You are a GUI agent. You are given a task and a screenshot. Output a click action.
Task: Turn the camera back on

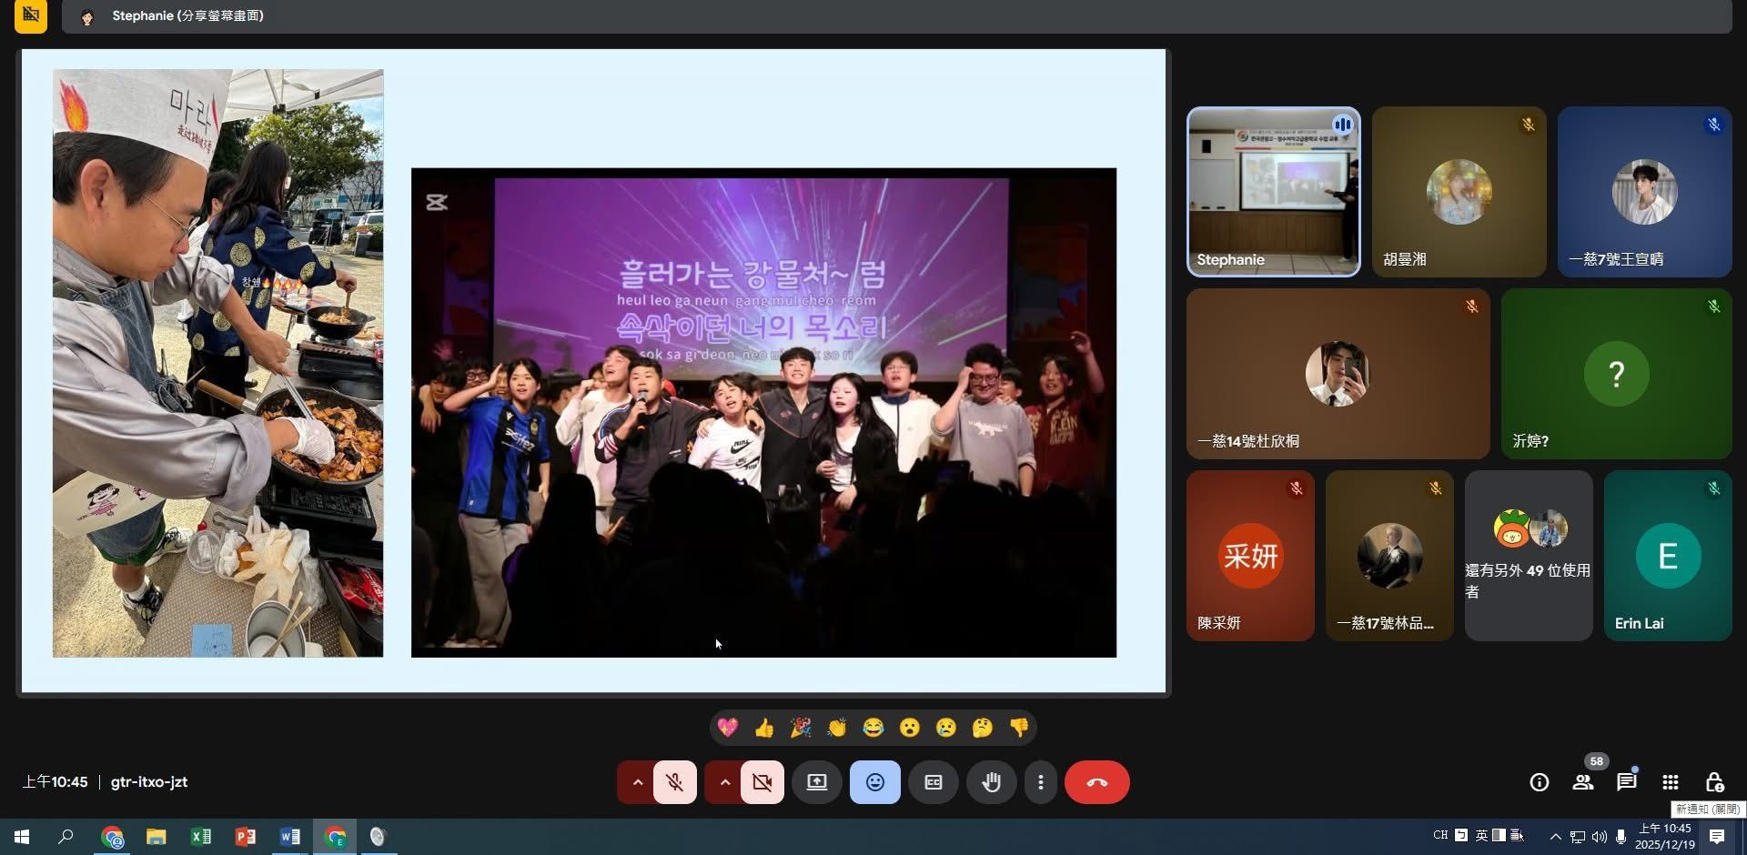(x=762, y=781)
